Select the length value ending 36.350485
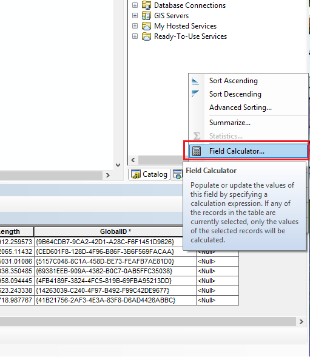 [17, 271]
